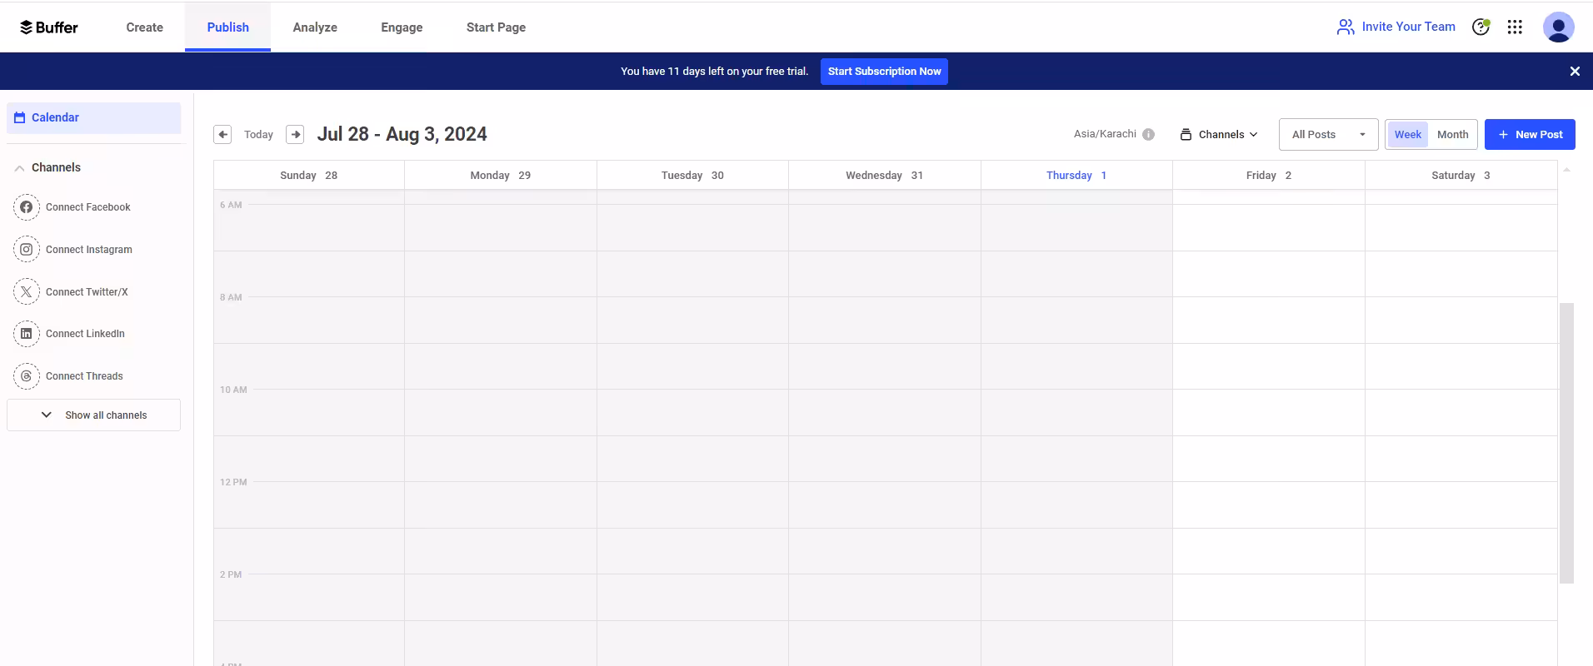This screenshot has height=666, width=1593.
Task: Go to previous week arrow
Action: pos(222,134)
